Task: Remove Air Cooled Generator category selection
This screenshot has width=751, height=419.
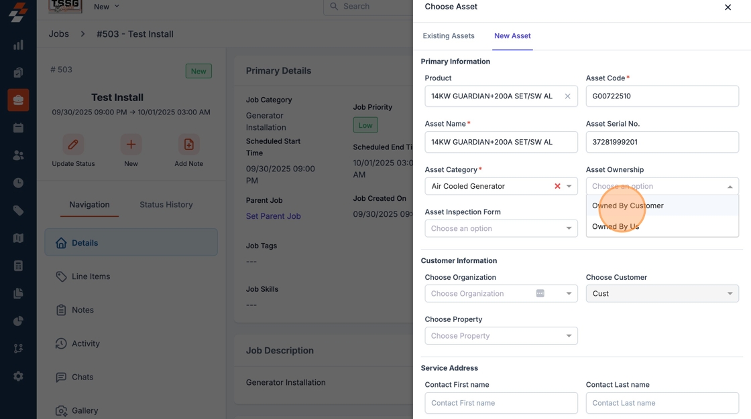Action: click(557, 186)
